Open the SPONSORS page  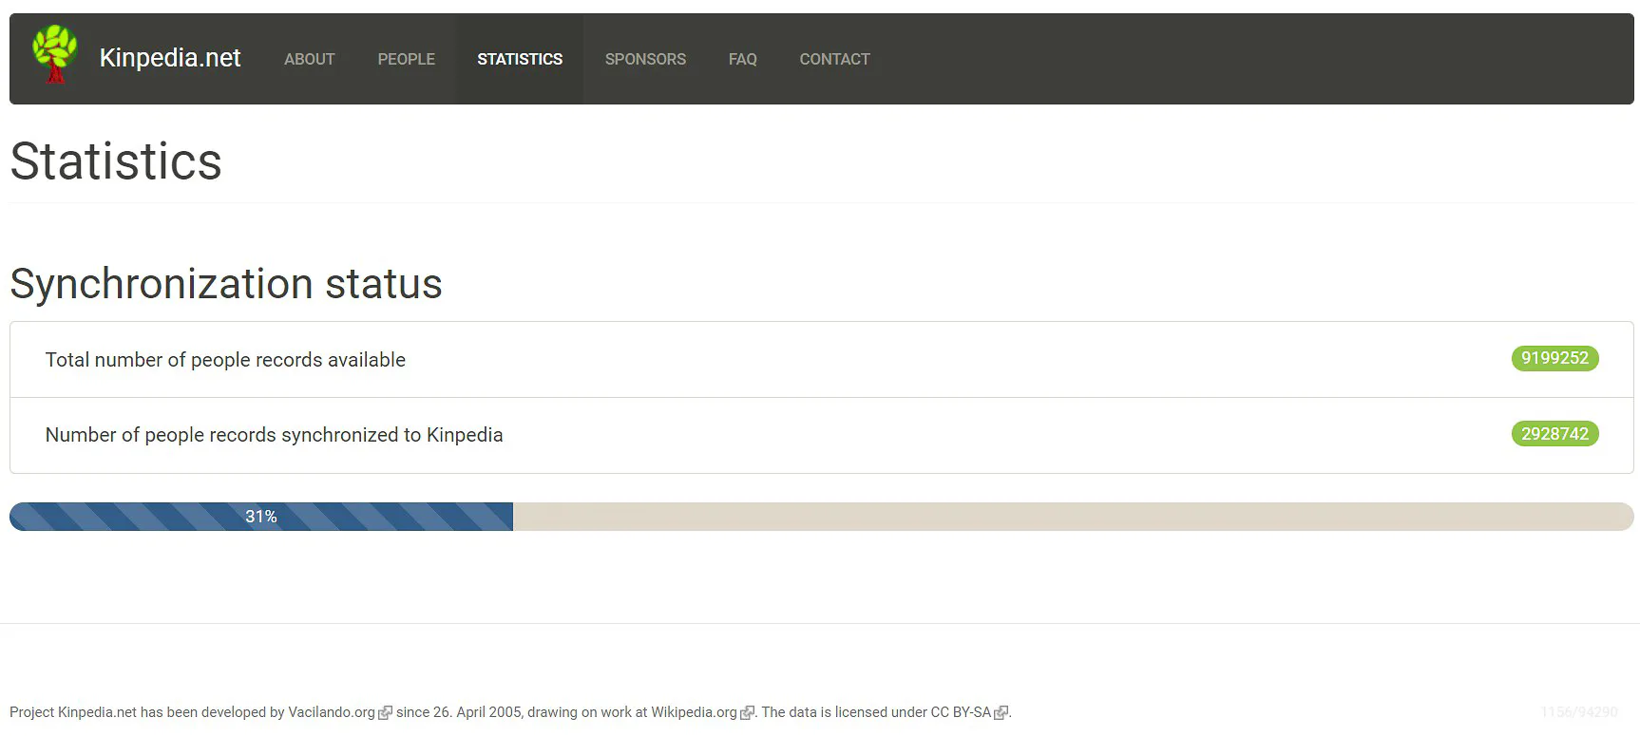[x=645, y=59]
